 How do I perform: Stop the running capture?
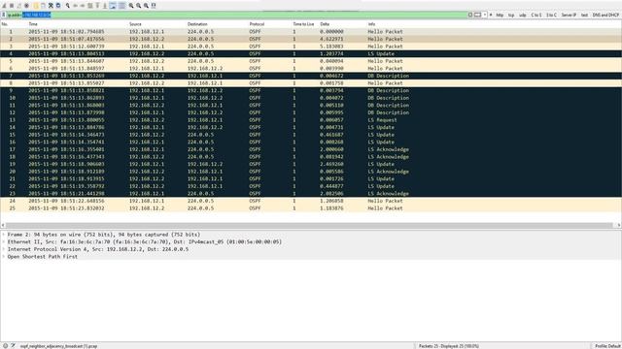coord(12,6)
